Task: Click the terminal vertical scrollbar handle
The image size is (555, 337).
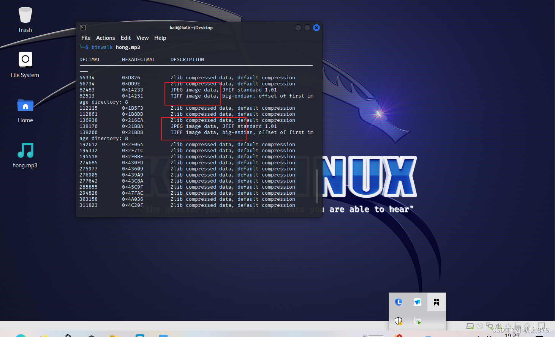Action: pos(317,186)
